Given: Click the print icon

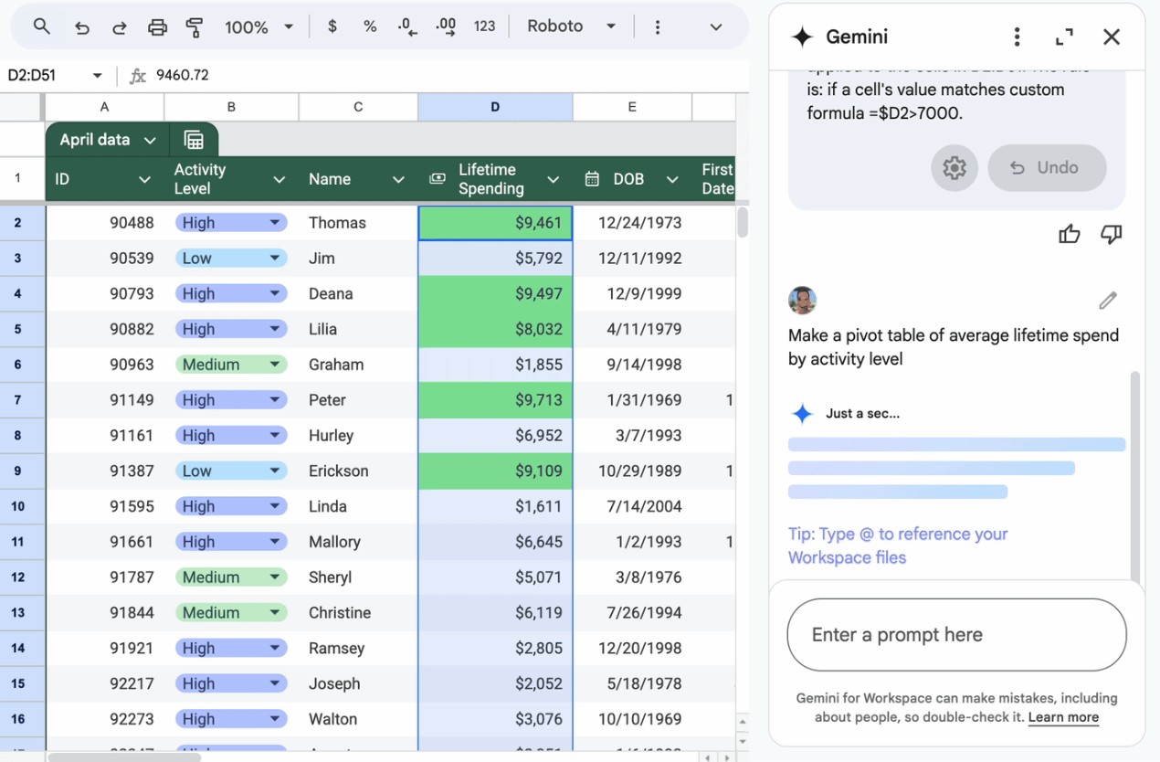Looking at the screenshot, I should [x=157, y=26].
